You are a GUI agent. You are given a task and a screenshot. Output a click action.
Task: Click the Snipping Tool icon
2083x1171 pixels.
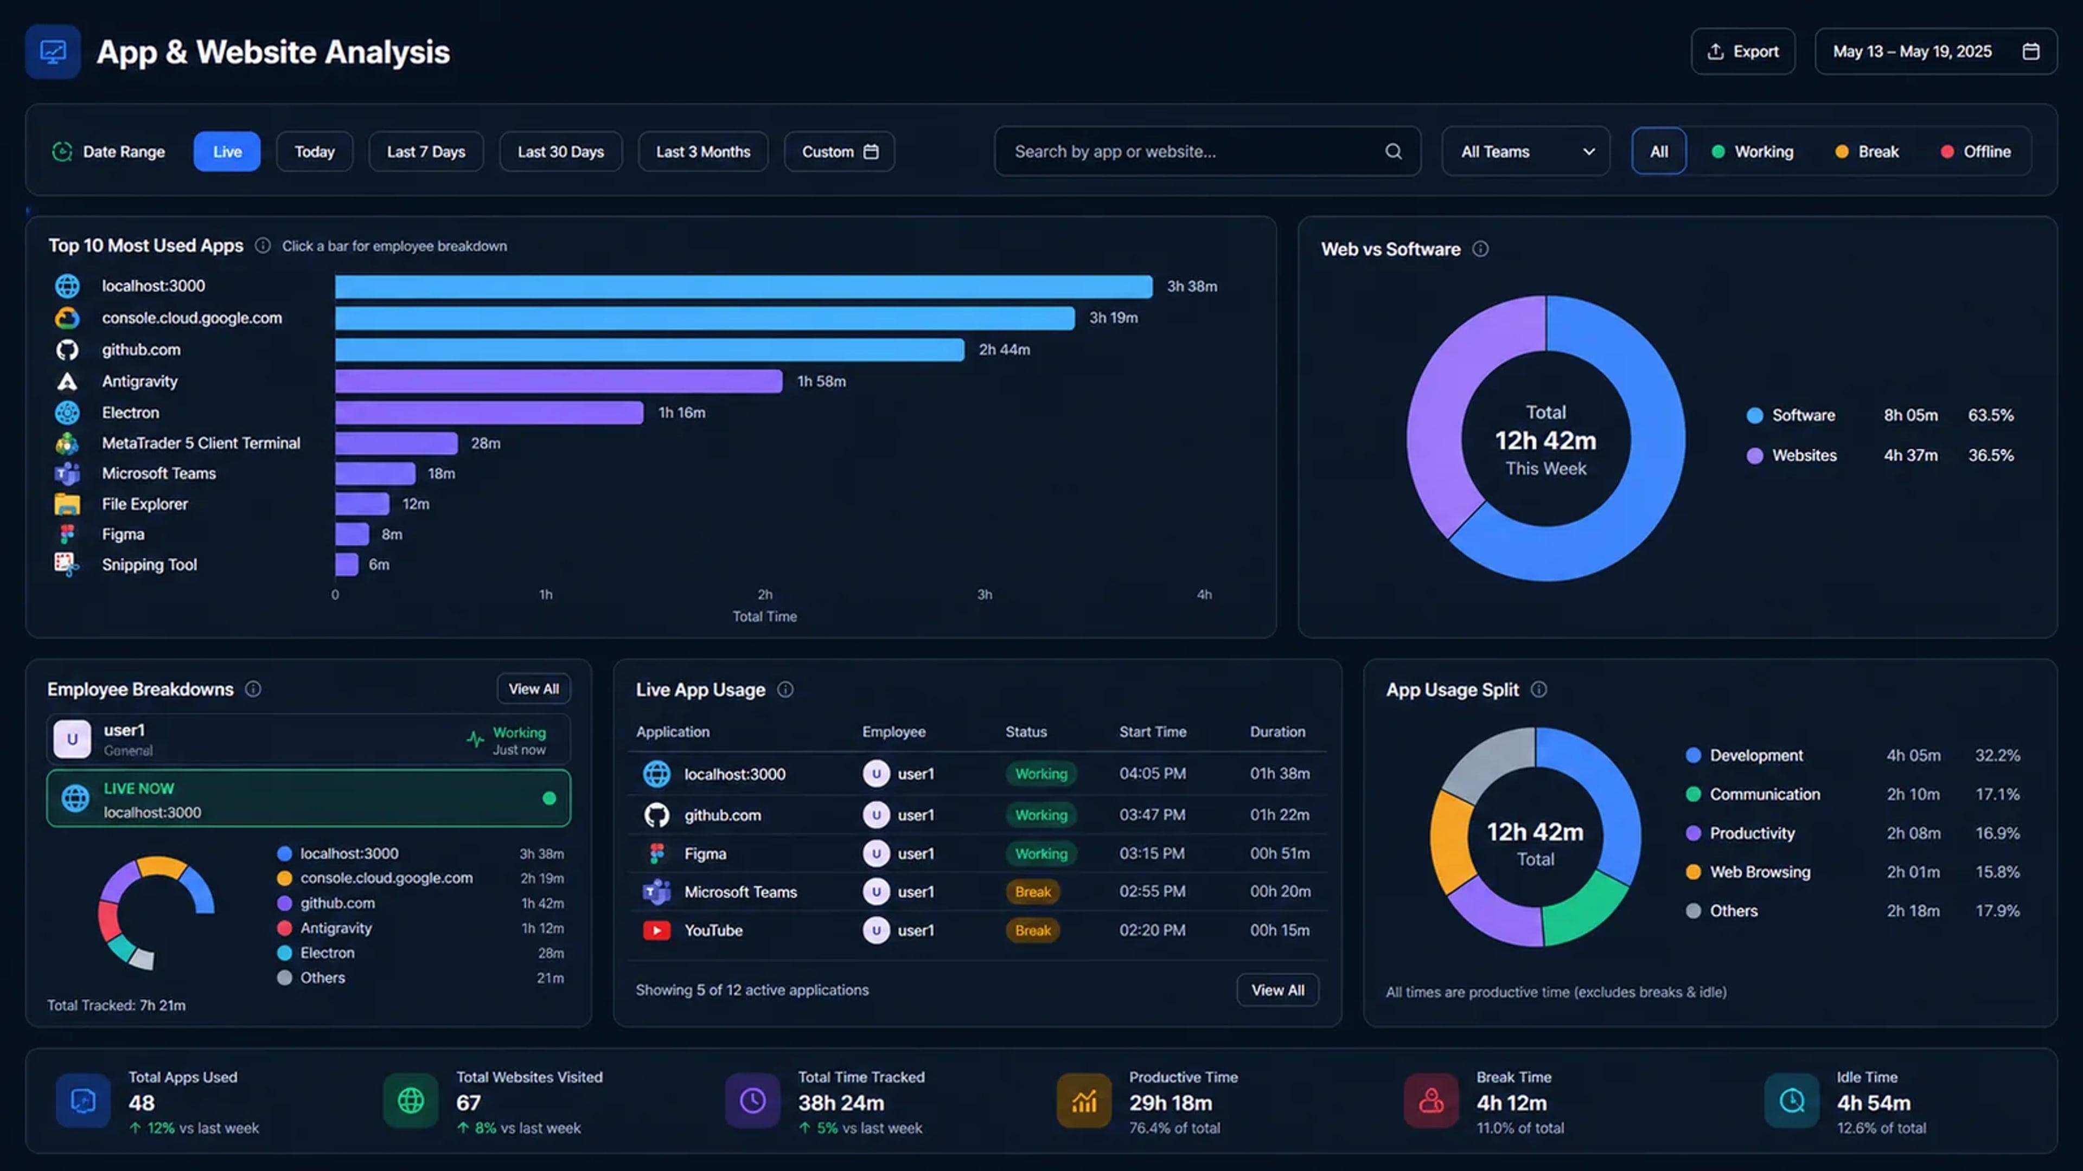tap(67, 565)
